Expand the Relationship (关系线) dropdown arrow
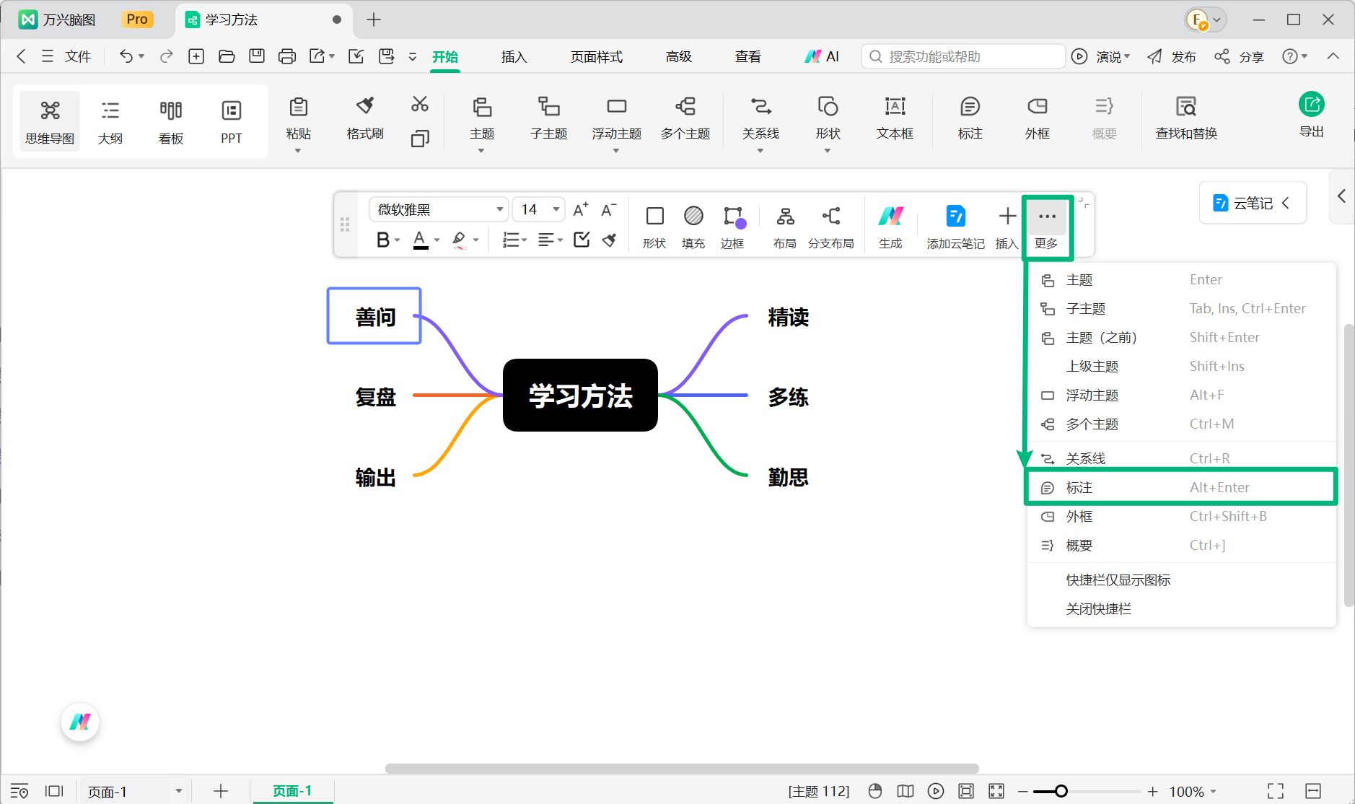Image resolution: width=1355 pixels, height=804 pixels. pos(760,151)
